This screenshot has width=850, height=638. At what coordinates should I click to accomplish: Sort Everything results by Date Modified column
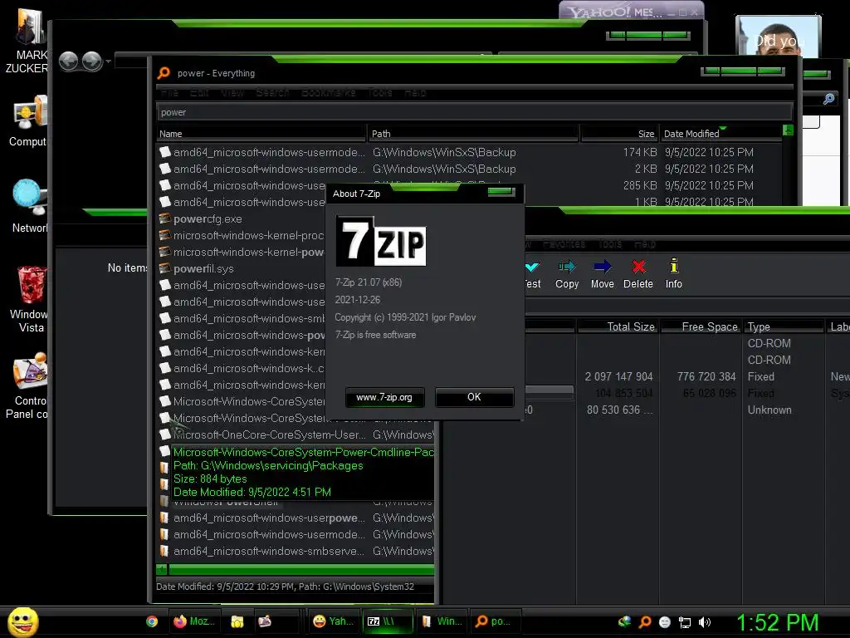click(x=721, y=134)
